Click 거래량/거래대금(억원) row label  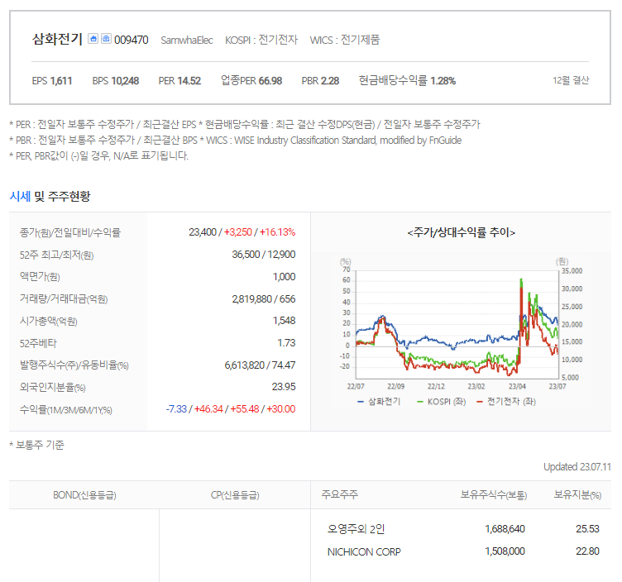tap(64, 299)
